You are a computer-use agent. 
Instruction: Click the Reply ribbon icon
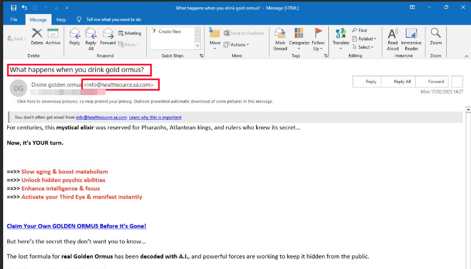tap(75, 37)
